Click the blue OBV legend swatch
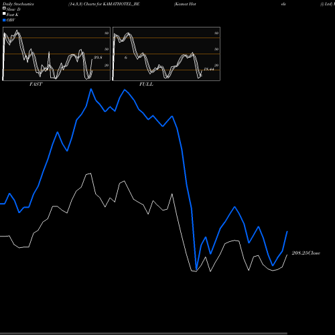This screenshot has height=335, width=335. coord(4,20)
